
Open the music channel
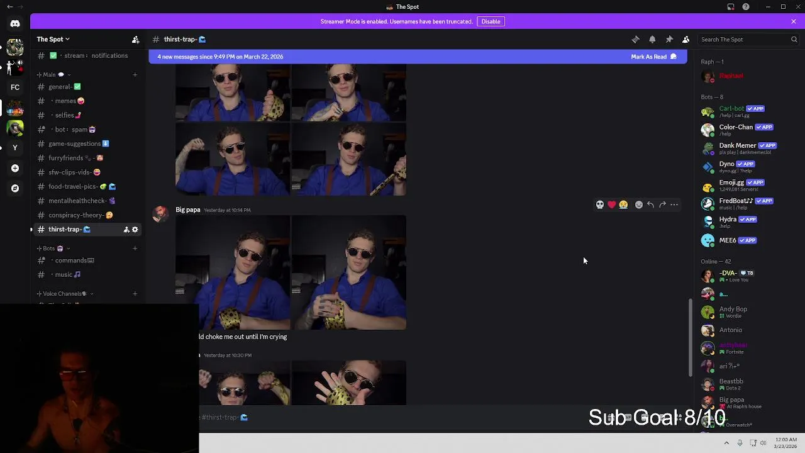coord(87,275)
